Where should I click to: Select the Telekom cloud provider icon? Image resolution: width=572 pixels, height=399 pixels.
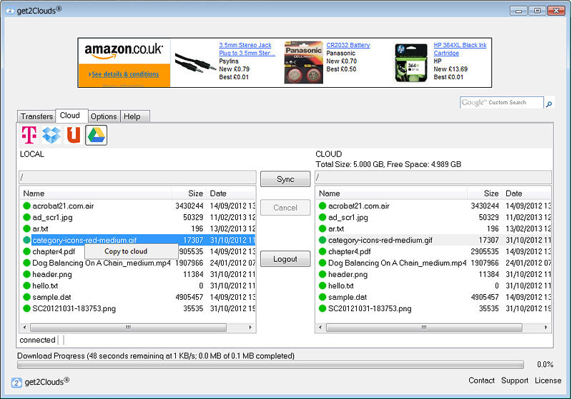click(x=29, y=134)
